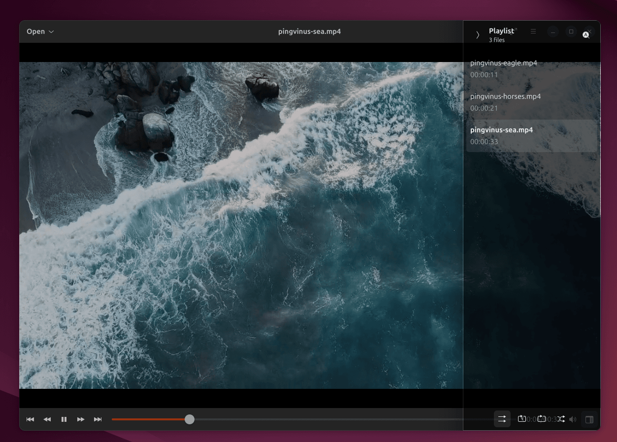Rewind the video
Viewport: 617px width, 442px height.
[x=47, y=419]
